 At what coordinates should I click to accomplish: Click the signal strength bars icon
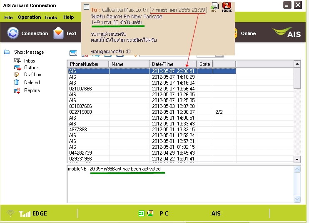25,213
